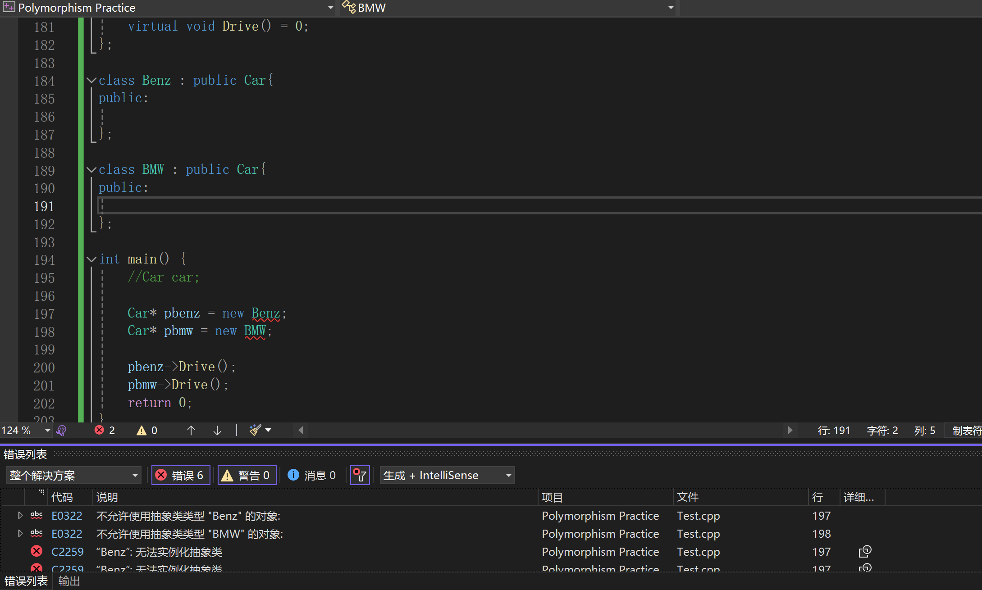Select the 错误列表 bottom tab
Image resolution: width=982 pixels, height=590 pixels.
tap(26, 581)
